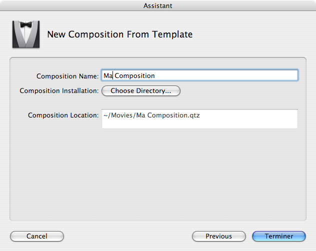The width and height of the screenshot is (316, 251).
Task: Click the black bow tie on tuxedo icon
Action: click(26, 24)
